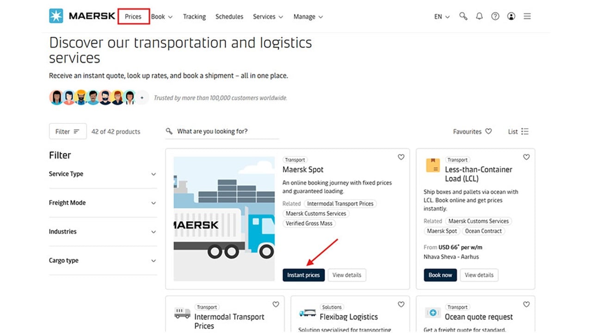Screen dimensions: 592x333
Task: Open the hamburger menu icon
Action: [527, 16]
